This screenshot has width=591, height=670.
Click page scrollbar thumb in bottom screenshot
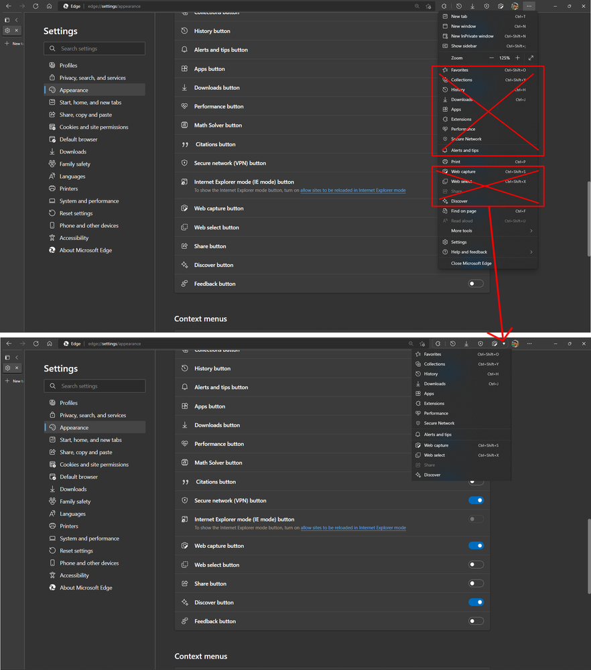589,557
